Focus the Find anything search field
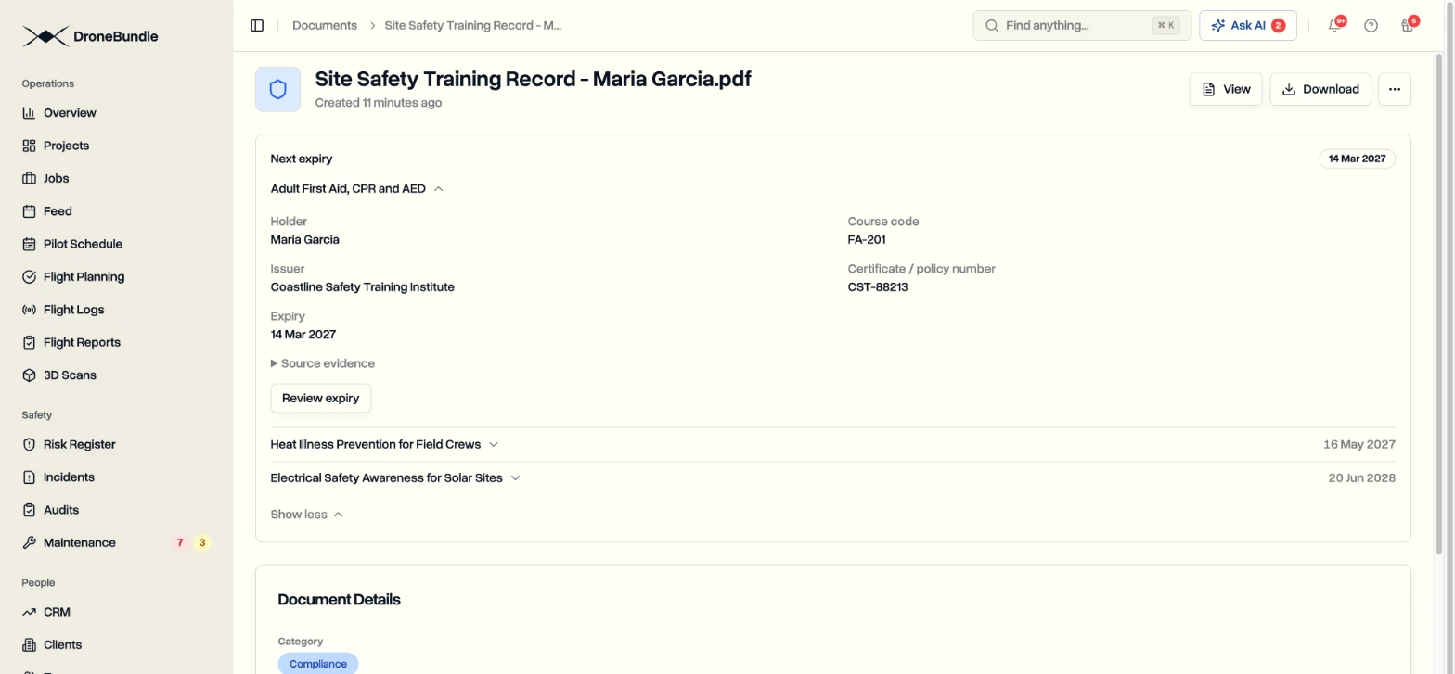The width and height of the screenshot is (1455, 674). (x=1082, y=26)
